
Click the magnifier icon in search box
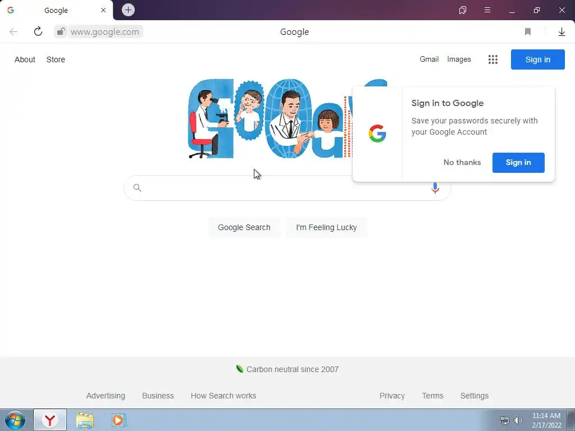click(x=137, y=188)
